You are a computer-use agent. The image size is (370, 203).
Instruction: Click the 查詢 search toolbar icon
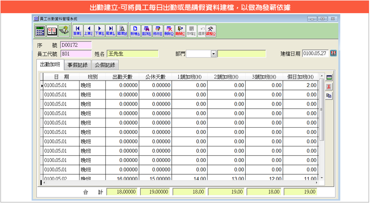pyautogui.click(x=146, y=31)
